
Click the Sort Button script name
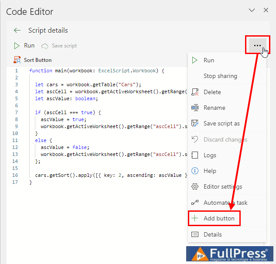coord(37,60)
